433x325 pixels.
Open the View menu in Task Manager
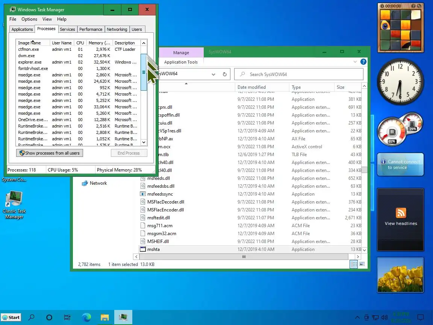pos(47,19)
